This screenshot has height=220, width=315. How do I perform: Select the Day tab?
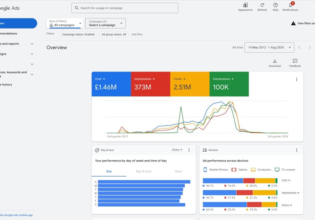tap(109, 171)
